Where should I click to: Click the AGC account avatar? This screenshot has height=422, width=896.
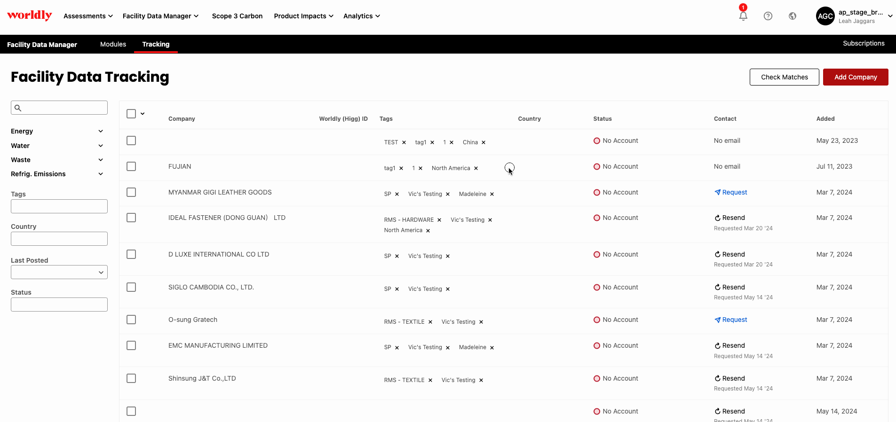[x=825, y=16]
